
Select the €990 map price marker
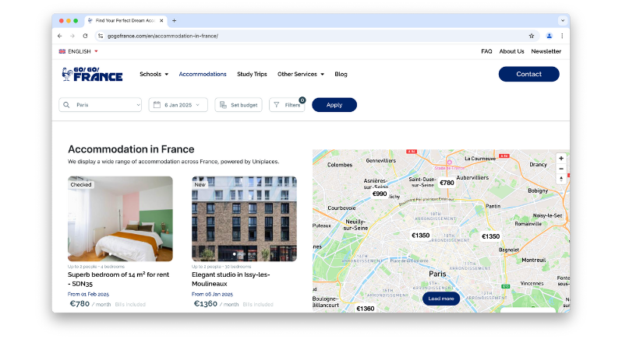(x=380, y=194)
